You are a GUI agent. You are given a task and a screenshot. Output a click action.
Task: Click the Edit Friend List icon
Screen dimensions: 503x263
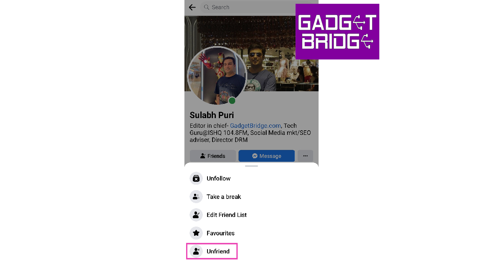tap(196, 215)
